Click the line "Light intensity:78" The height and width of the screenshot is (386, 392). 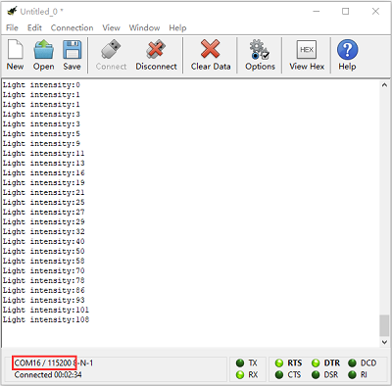click(x=44, y=280)
